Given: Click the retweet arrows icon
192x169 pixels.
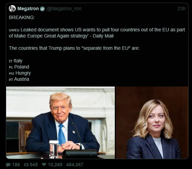Looking at the screenshot, I should tap(26, 165).
